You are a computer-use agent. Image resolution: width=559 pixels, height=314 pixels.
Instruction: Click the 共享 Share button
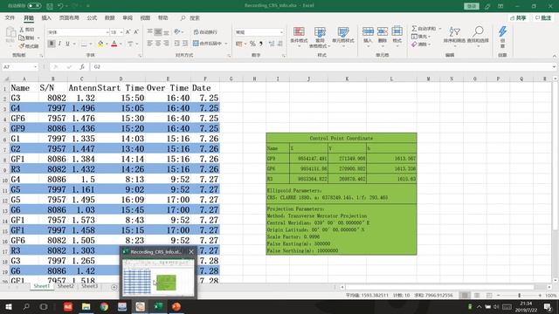(518, 17)
